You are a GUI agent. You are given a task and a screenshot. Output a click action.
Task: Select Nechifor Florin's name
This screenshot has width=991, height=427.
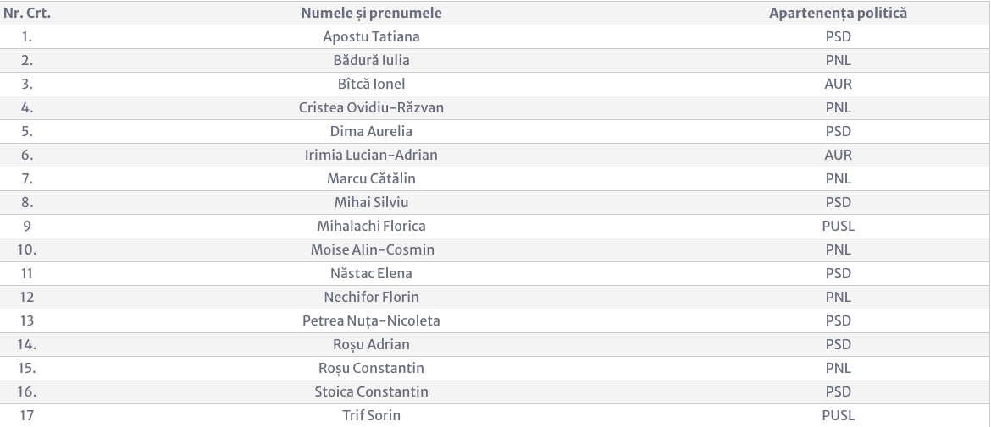pos(371,297)
